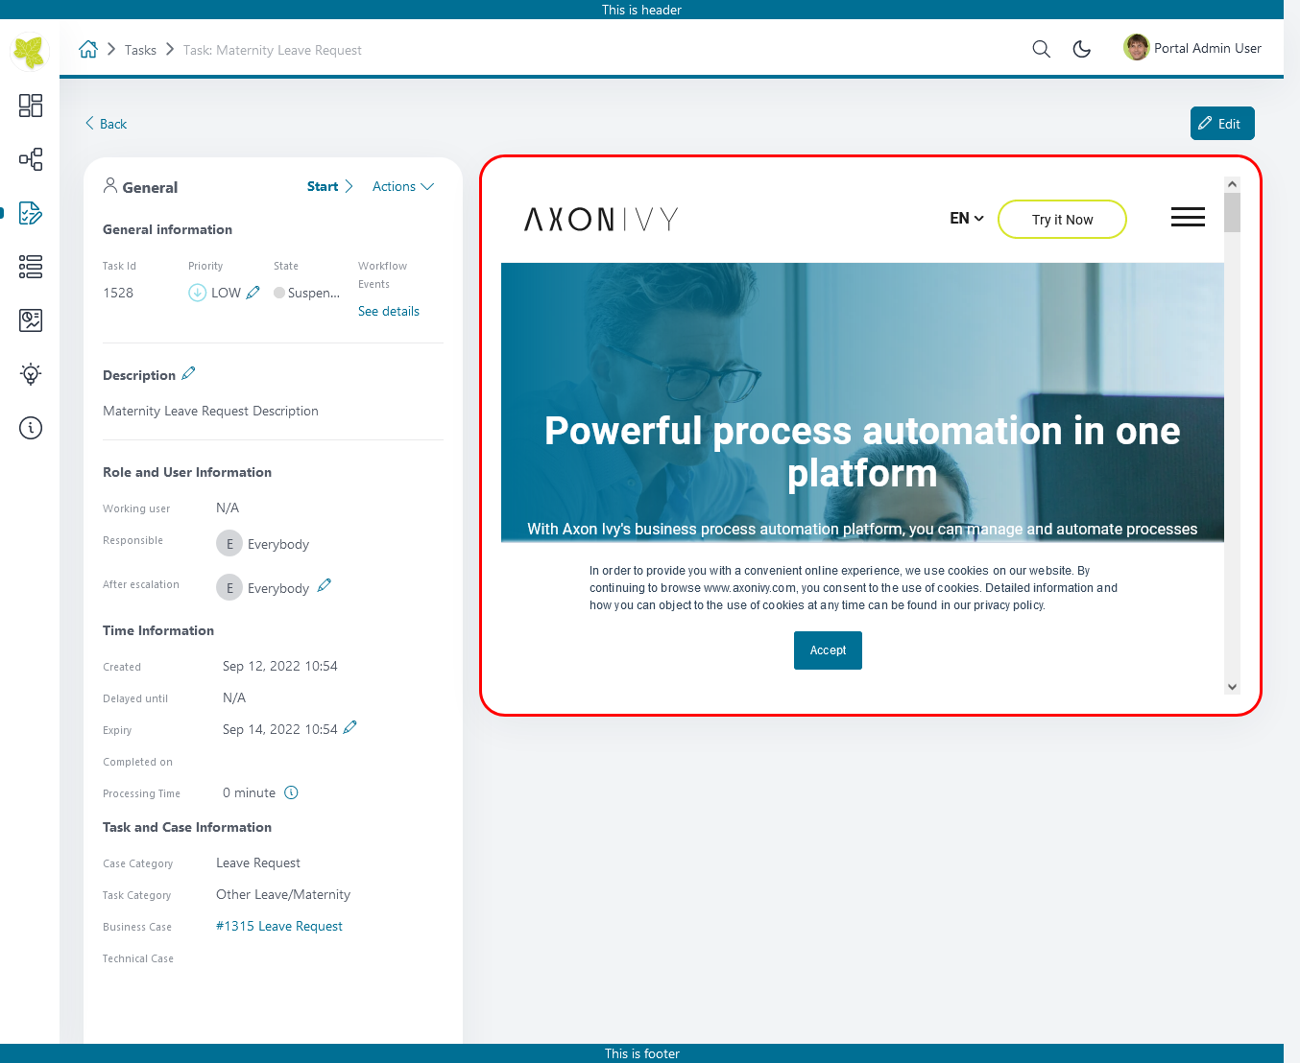Image resolution: width=1300 pixels, height=1063 pixels.
Task: Click Task Id value 1528
Action: 118,293
